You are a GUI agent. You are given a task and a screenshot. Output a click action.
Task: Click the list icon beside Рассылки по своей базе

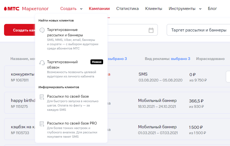(42, 97)
